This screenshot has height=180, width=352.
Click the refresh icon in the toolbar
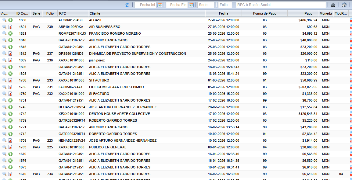pos(127,5)
